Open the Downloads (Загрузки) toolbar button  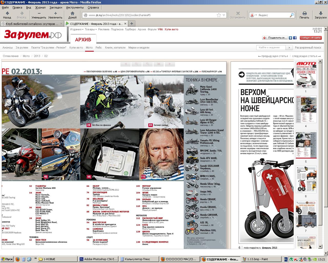(x=320, y=15)
